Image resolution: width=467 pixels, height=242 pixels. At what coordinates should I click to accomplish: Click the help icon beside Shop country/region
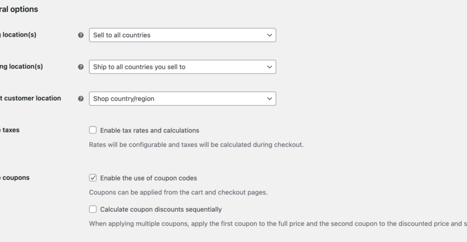pyautogui.click(x=82, y=99)
